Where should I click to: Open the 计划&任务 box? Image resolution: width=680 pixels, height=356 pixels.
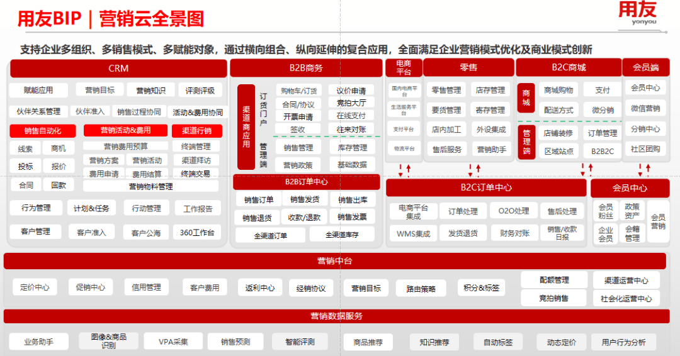(91, 208)
